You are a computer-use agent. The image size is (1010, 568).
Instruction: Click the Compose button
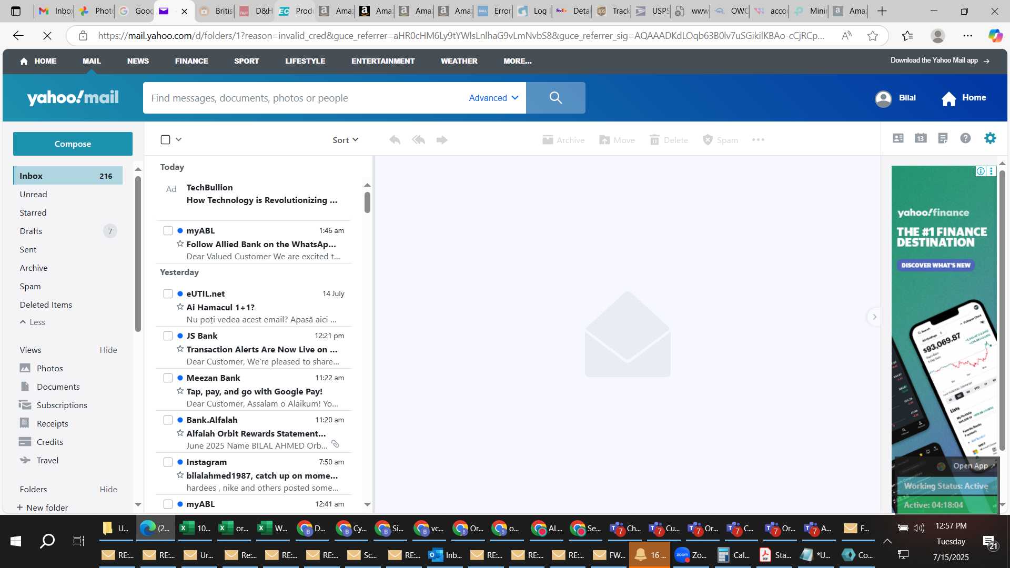point(73,144)
